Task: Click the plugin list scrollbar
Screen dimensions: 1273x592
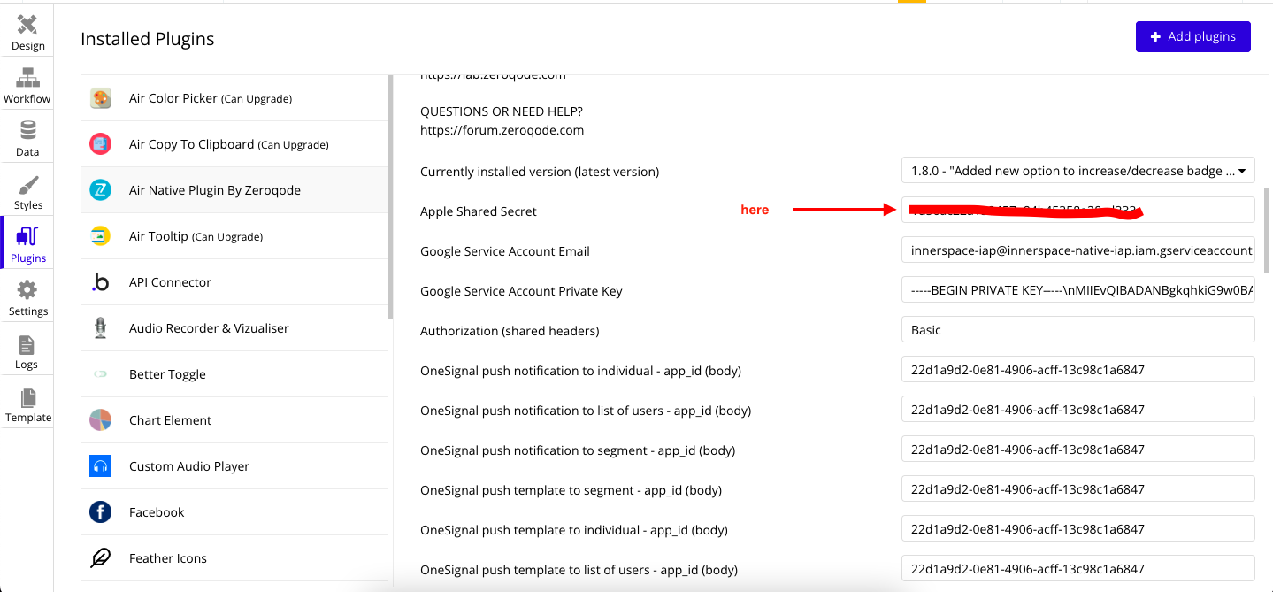Action: click(x=391, y=195)
